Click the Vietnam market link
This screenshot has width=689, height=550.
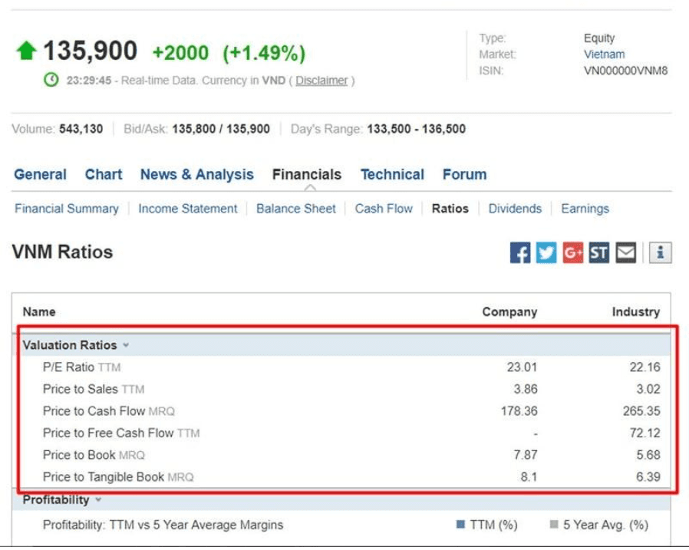(x=604, y=54)
